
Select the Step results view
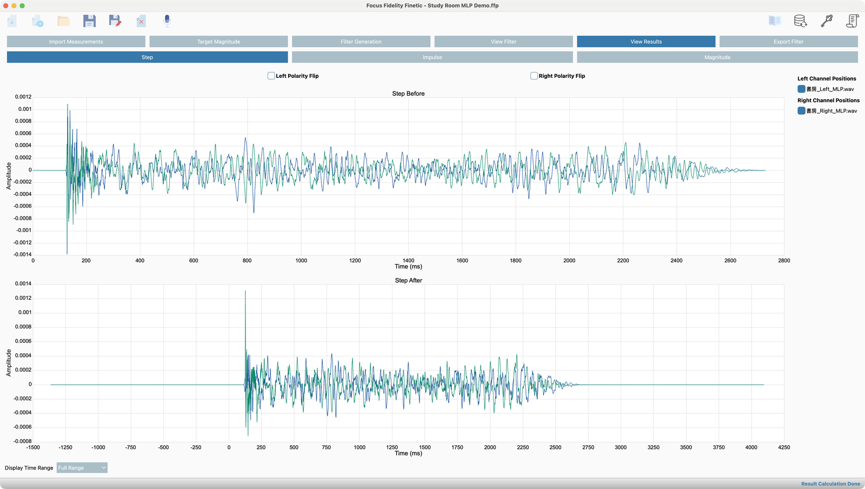(147, 57)
